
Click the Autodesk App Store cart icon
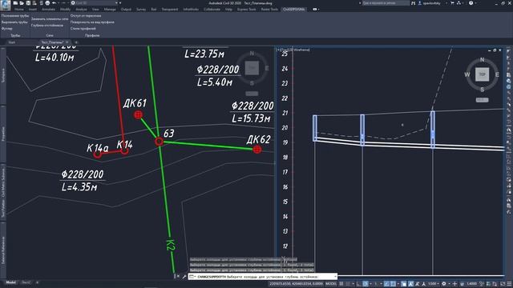tap(452, 3)
